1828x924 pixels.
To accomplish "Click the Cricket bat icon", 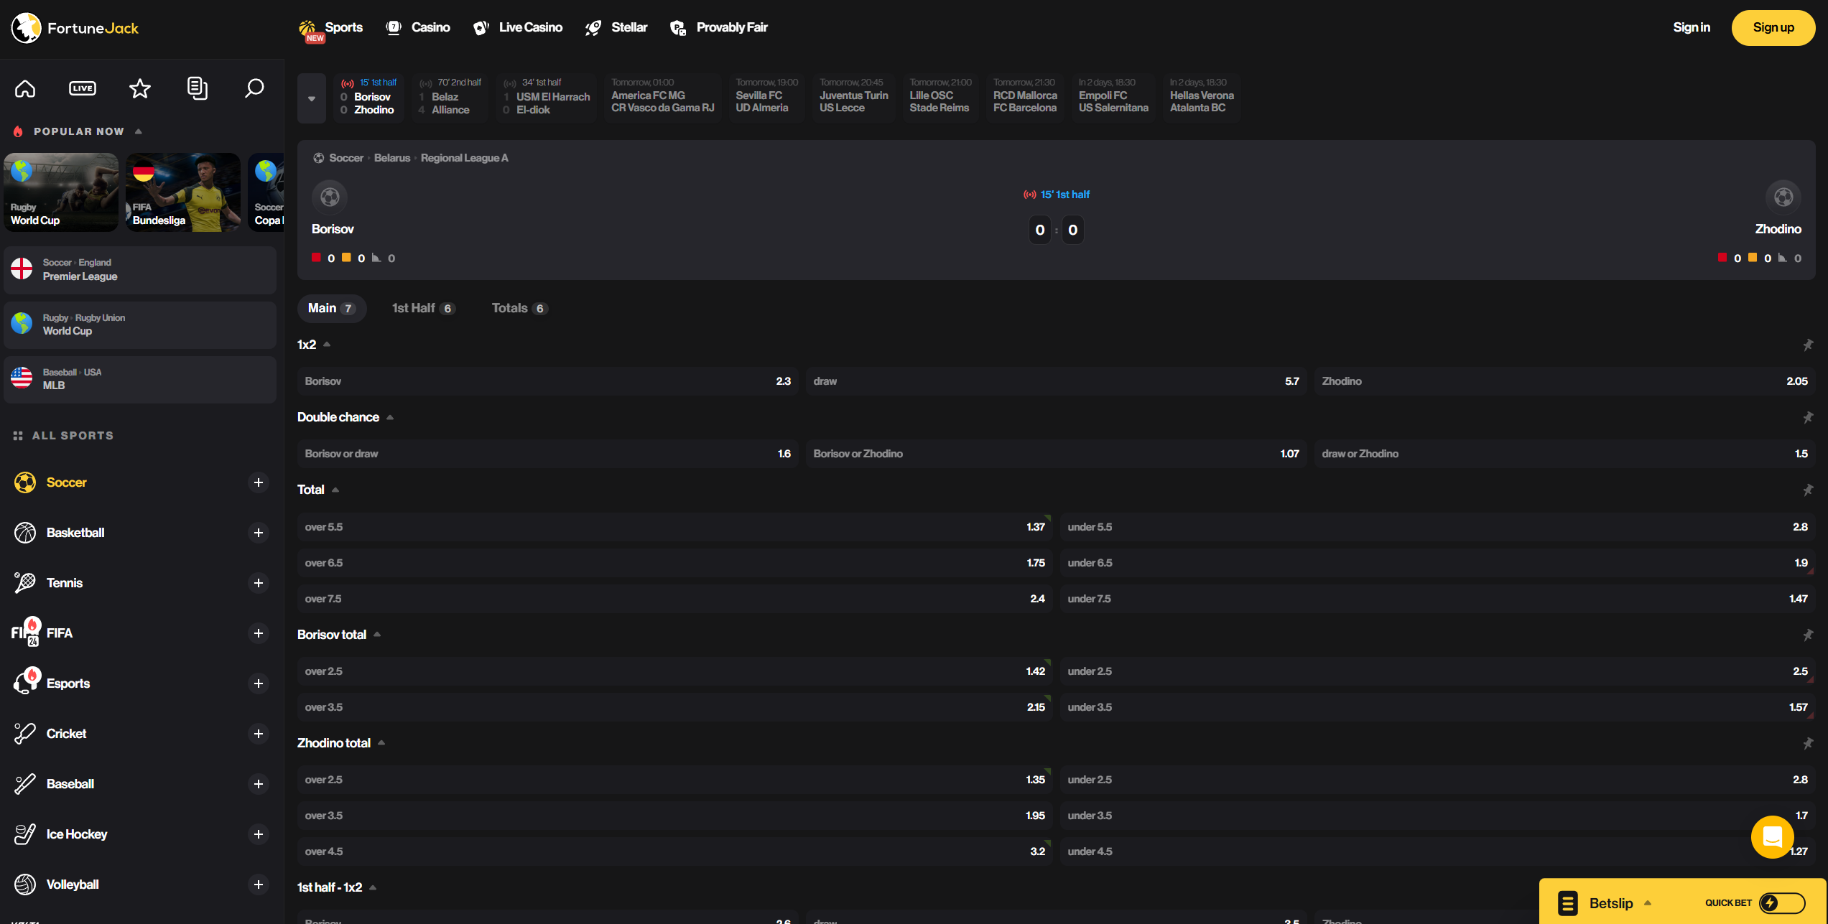I will 25,734.
